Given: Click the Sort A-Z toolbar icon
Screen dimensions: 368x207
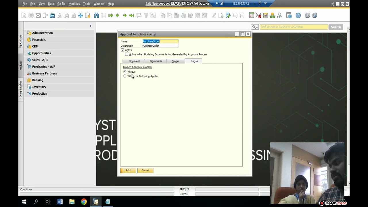Looking at the screenshot, I should tap(153, 16).
